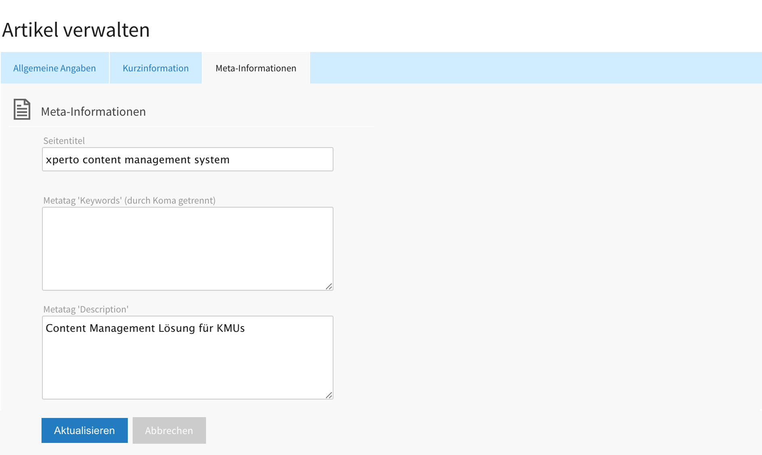This screenshot has height=455, width=762.
Task: Click the Aktualisieren button
Action: pyautogui.click(x=85, y=430)
